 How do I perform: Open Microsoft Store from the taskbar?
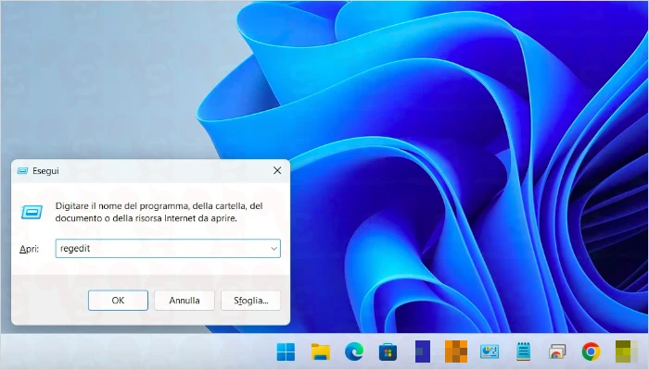click(388, 351)
